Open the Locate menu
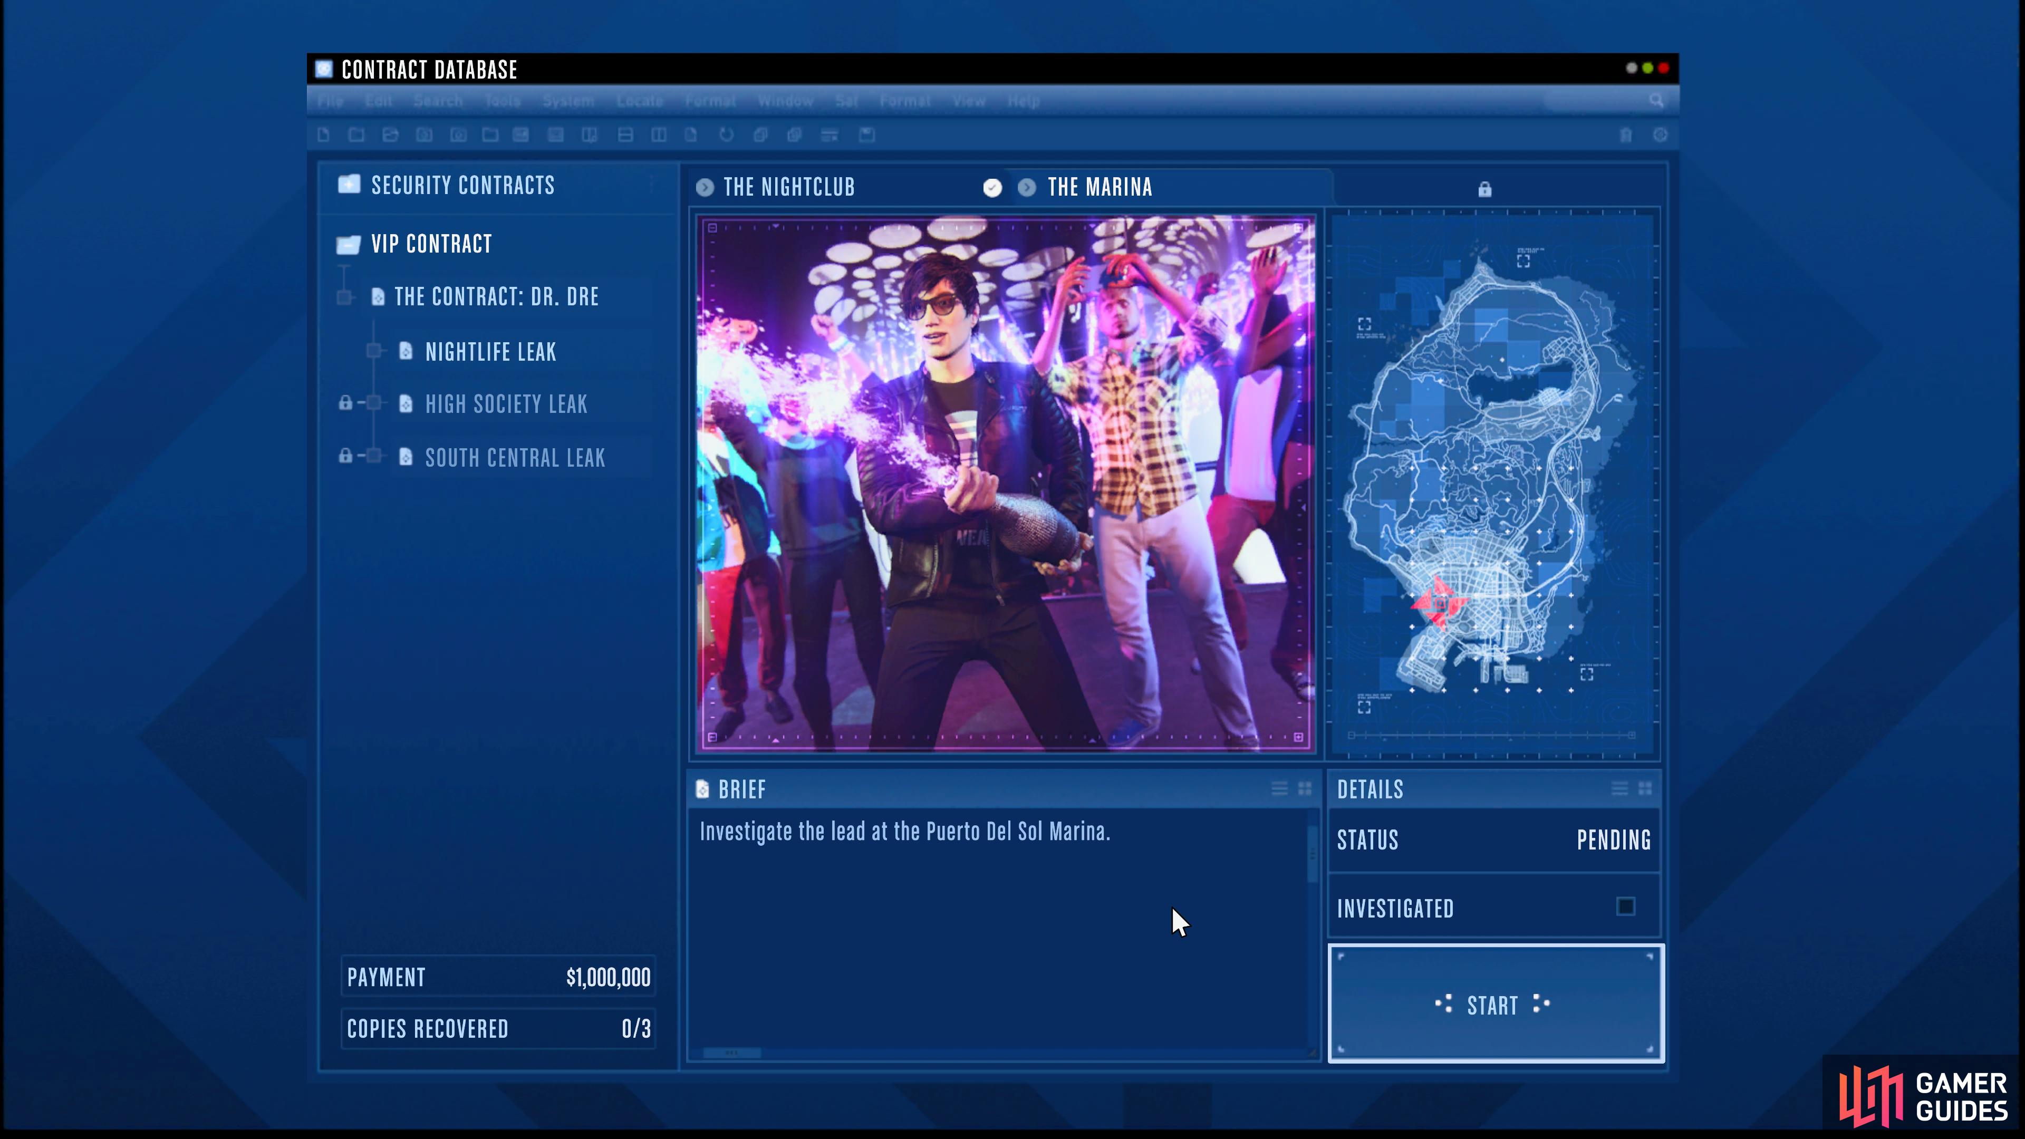This screenshot has height=1139, width=2025. click(x=639, y=101)
